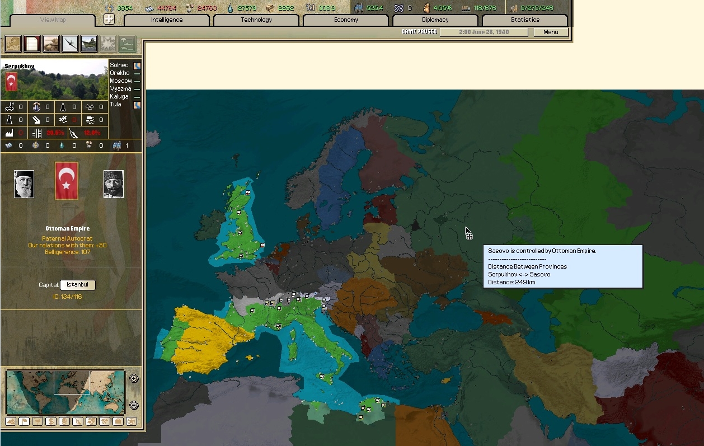Viewport: 704px width, 446px height.
Task: Select adjacent province Vyazma
Action: (120, 88)
